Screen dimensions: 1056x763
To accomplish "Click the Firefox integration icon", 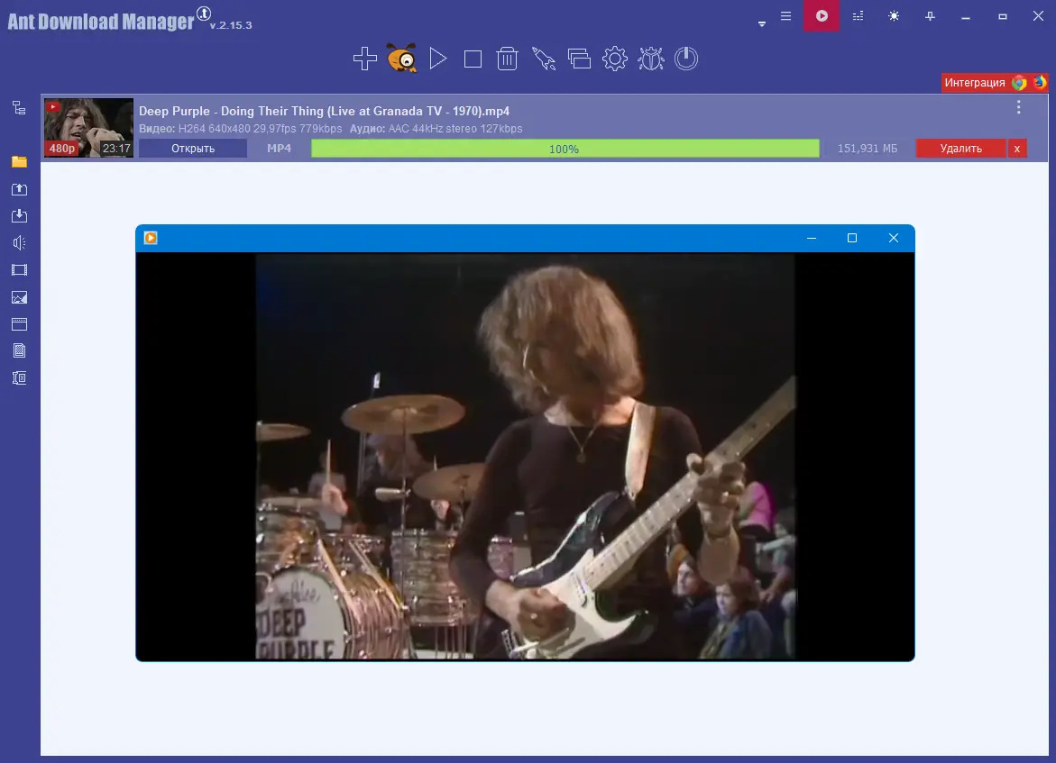I will 1040,82.
